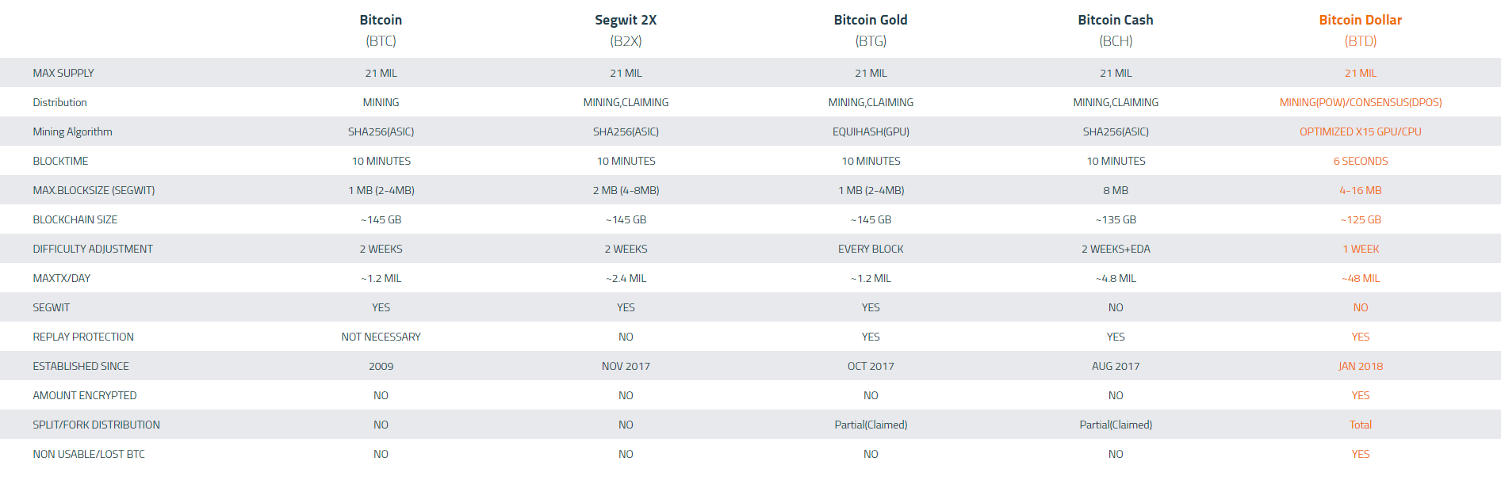Select the Mining Algorithm row label
The image size is (1501, 480).
(72, 131)
